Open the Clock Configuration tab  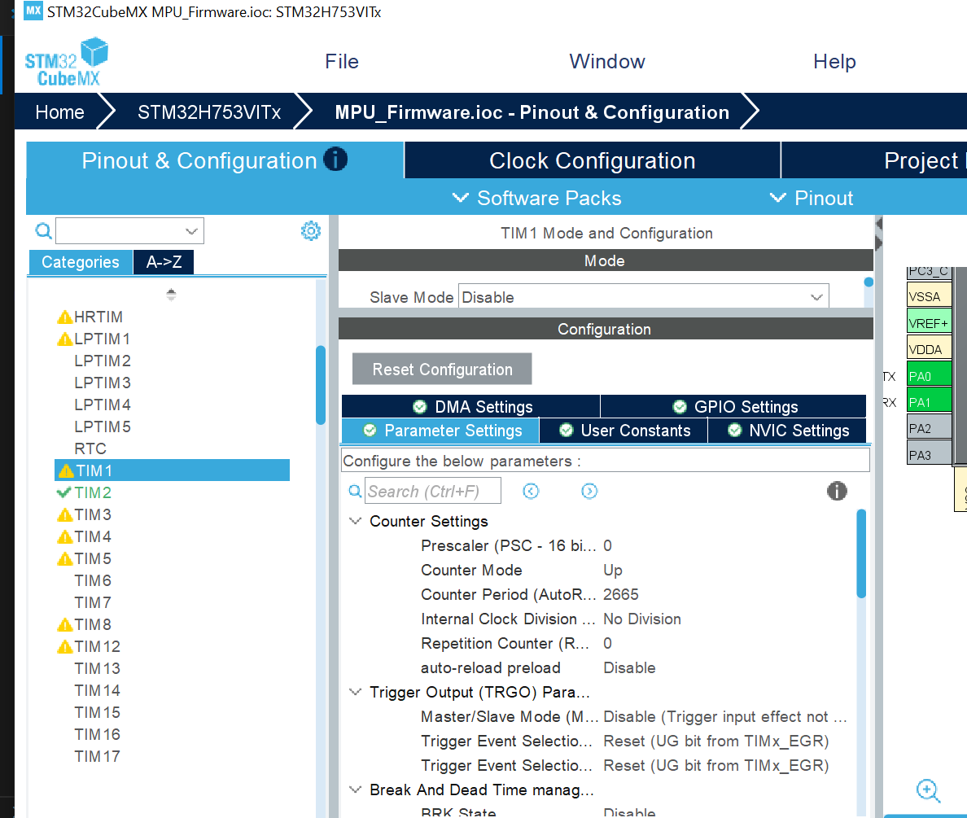click(592, 161)
